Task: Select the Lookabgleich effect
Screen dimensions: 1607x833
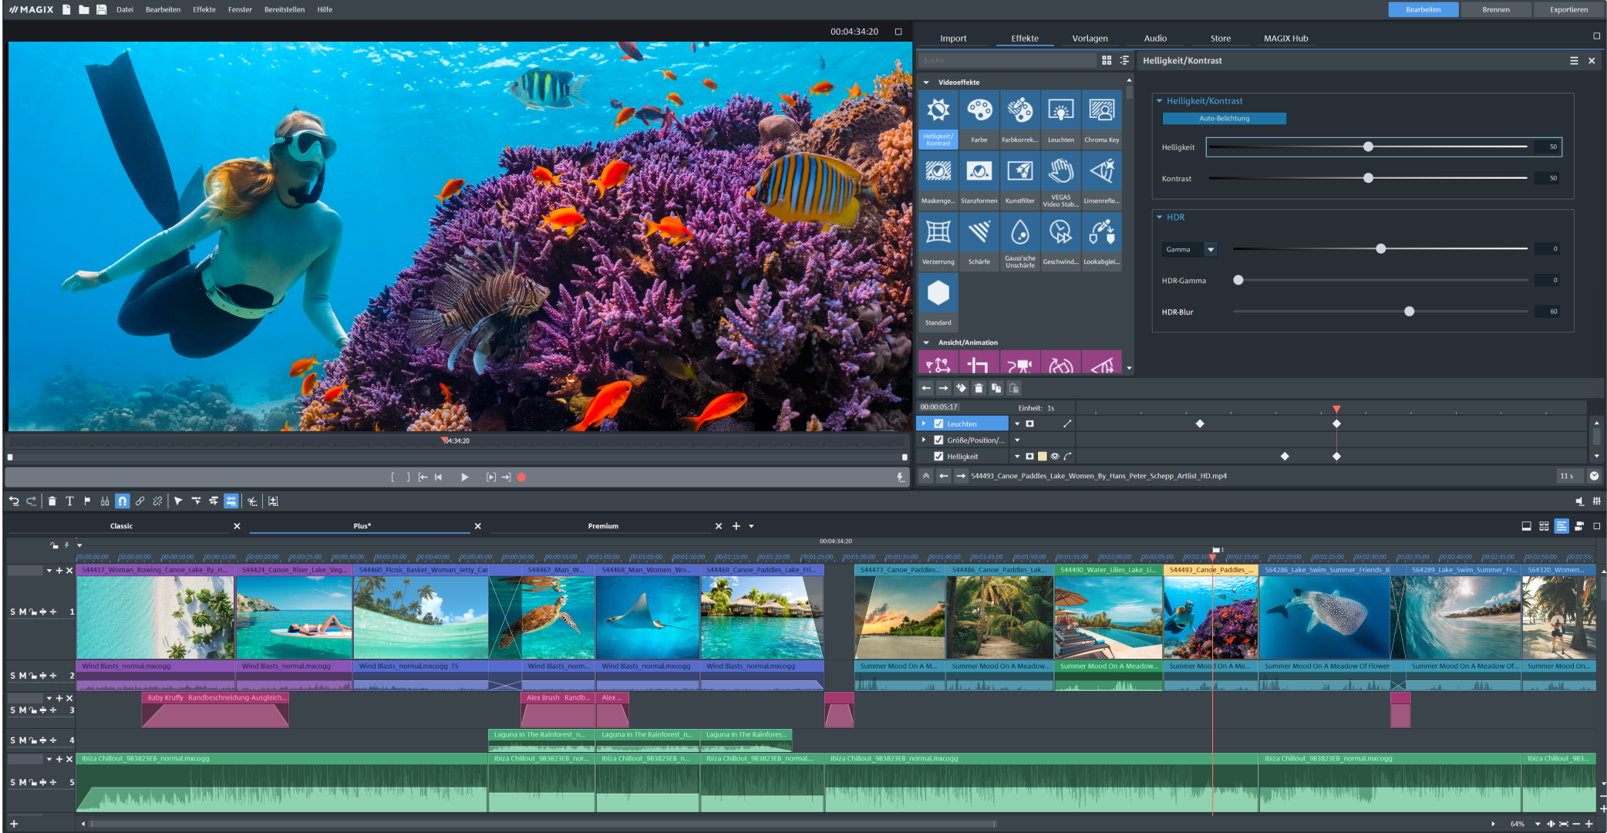Action: 1101,239
